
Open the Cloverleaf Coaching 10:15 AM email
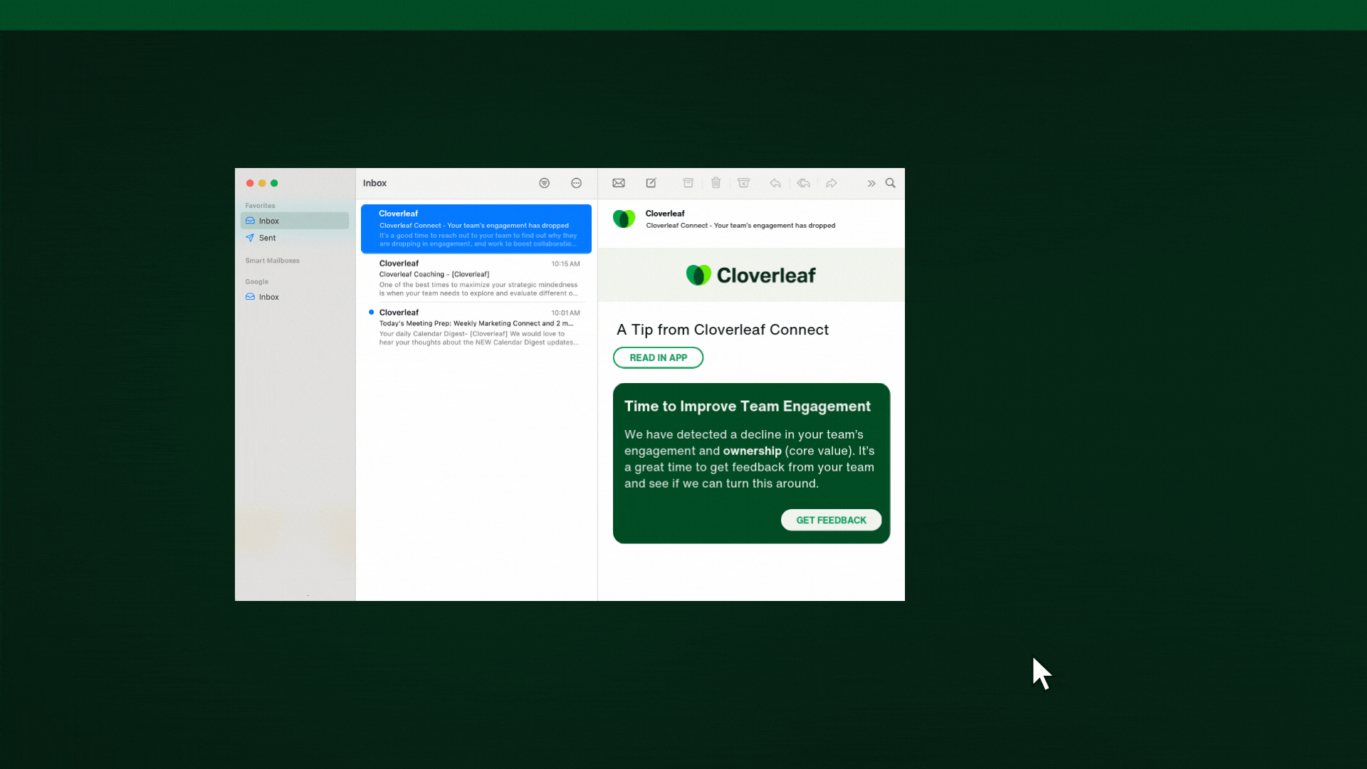477,278
